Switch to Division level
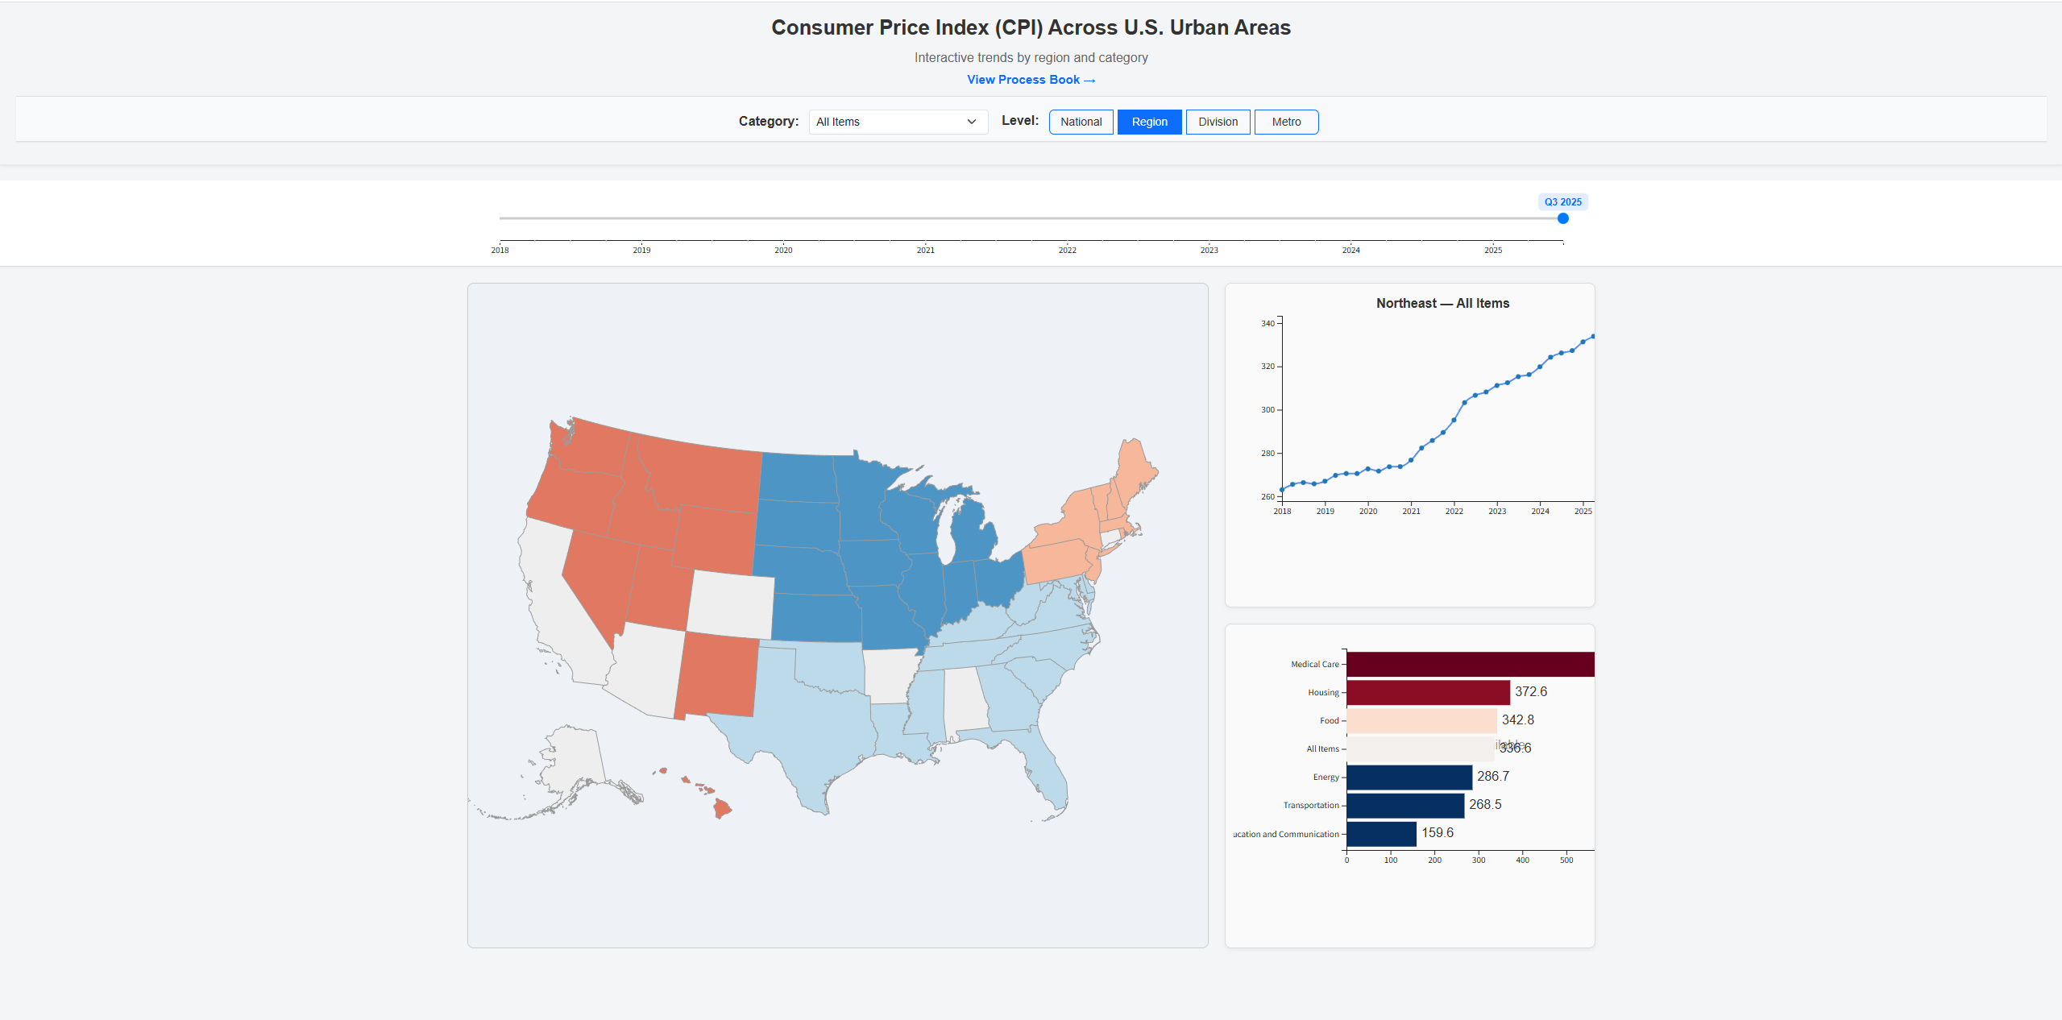Image resolution: width=2062 pixels, height=1020 pixels. (1218, 122)
